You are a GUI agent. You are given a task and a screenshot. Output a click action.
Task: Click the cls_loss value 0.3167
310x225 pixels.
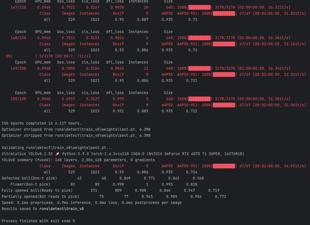click(93, 7)
